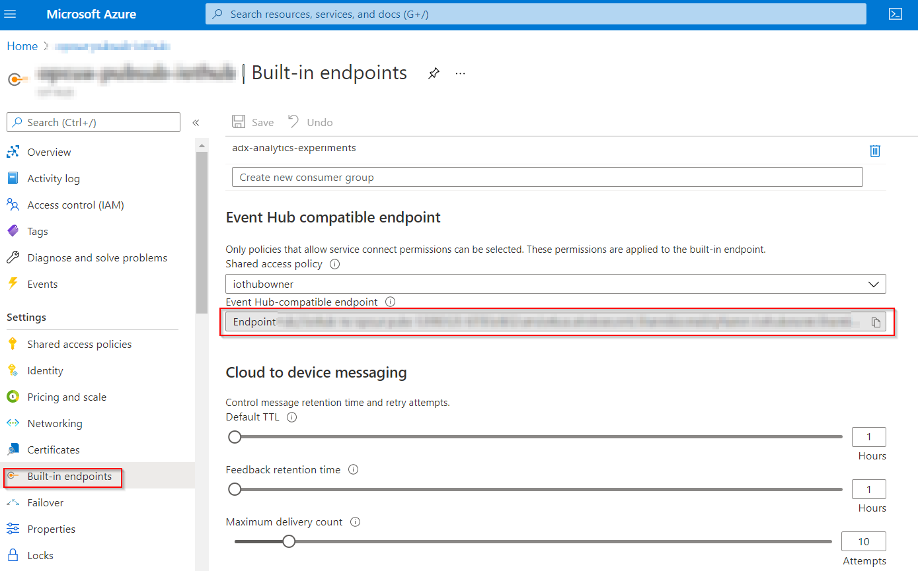Collapse the left navigation with the double chevron
The width and height of the screenshot is (918, 571).
(196, 123)
